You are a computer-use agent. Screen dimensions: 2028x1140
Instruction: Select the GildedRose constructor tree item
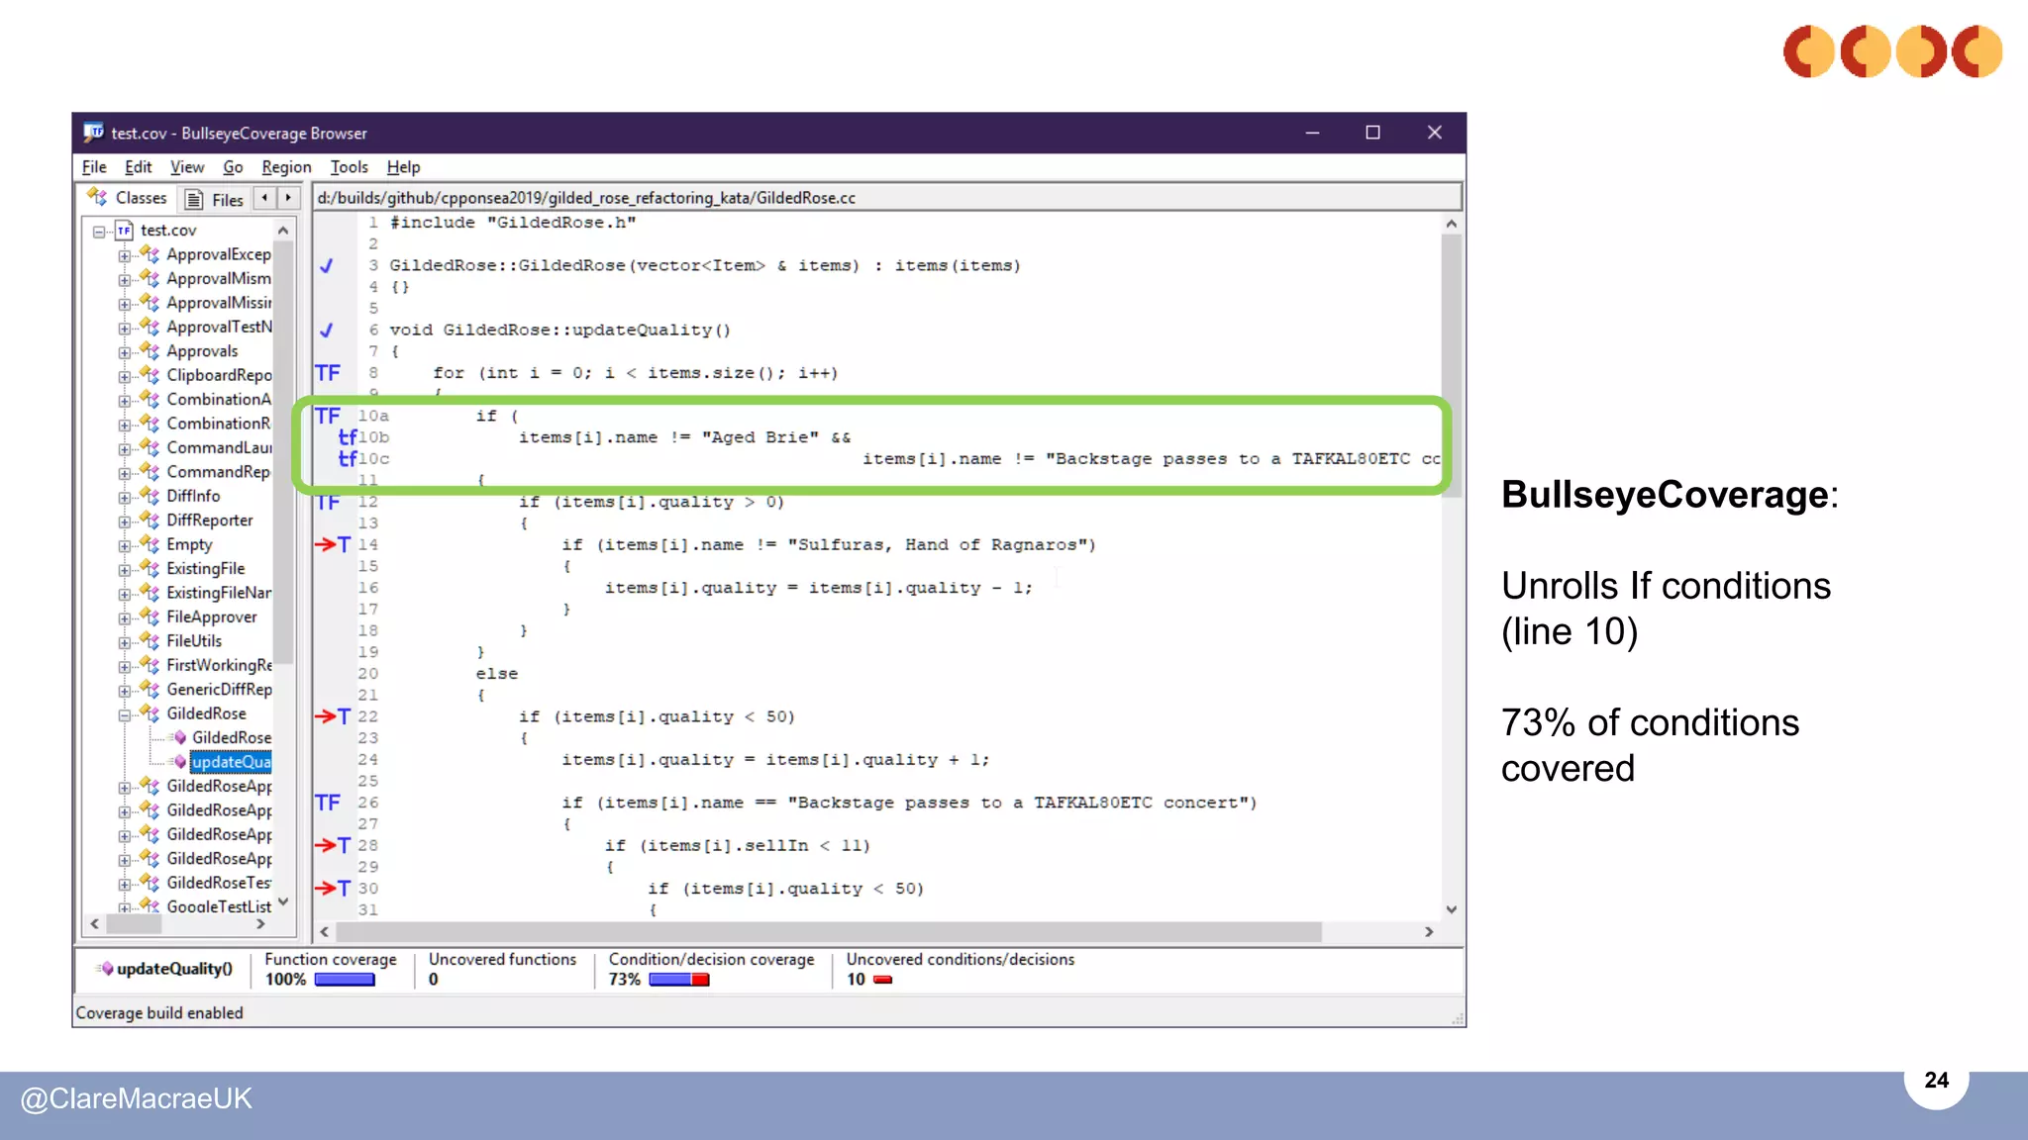(x=232, y=737)
